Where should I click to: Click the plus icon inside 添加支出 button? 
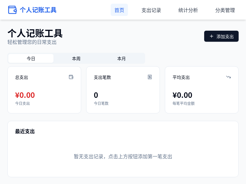coord(211,36)
